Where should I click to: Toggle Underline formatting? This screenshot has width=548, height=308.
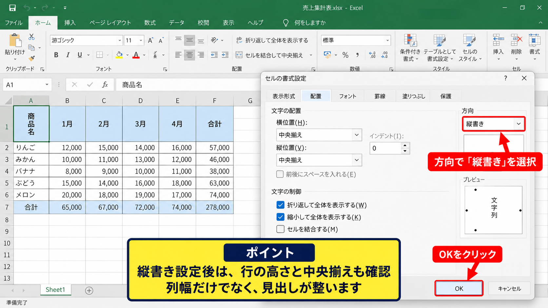pos(80,55)
